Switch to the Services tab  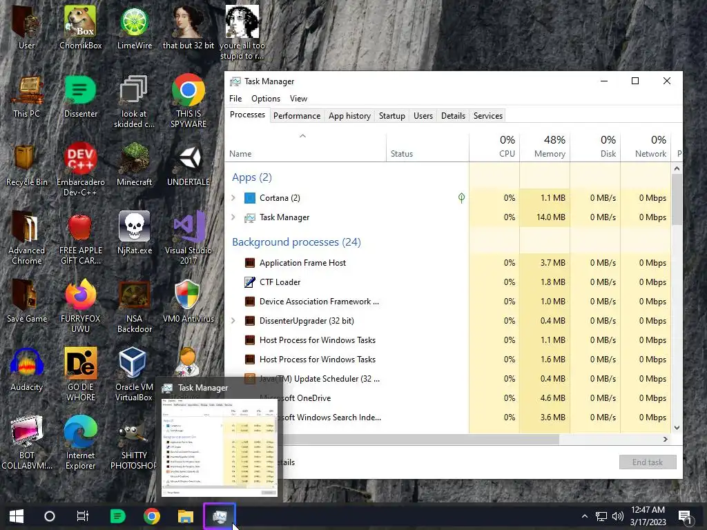click(488, 116)
